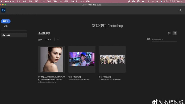Screen dimensions: 185x104
Task: Open the 图层 menu
Action: (x=37, y=1)
